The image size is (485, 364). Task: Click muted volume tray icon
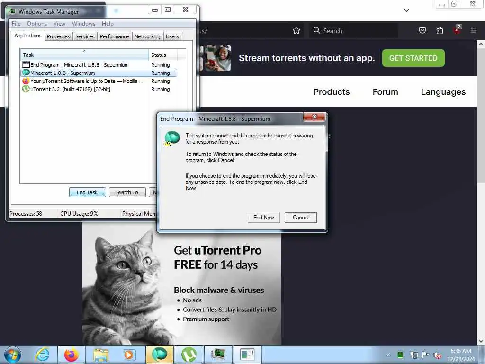pyautogui.click(x=437, y=355)
